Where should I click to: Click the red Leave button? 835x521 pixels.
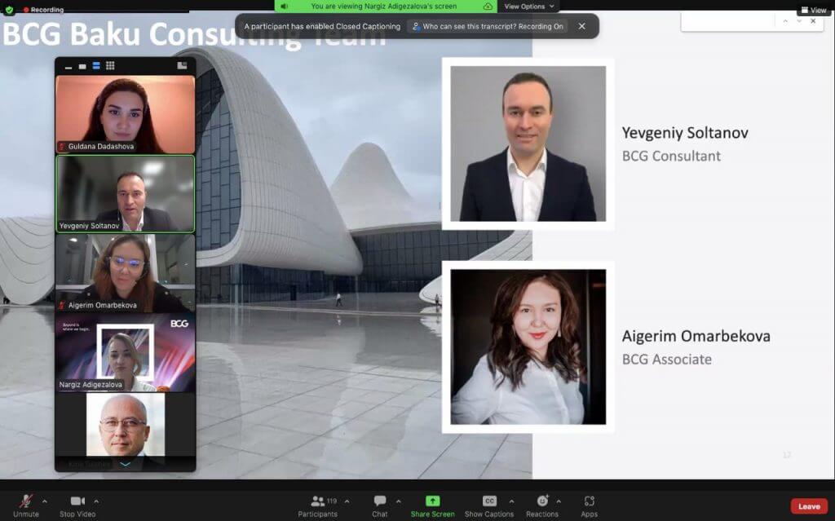point(808,506)
